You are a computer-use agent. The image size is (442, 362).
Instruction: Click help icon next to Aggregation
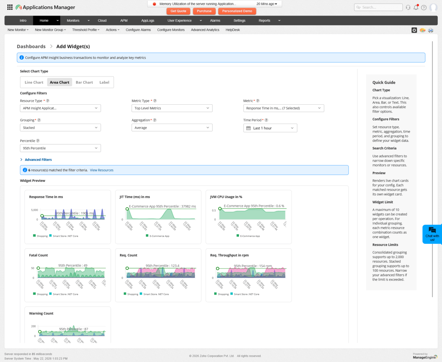155,120
